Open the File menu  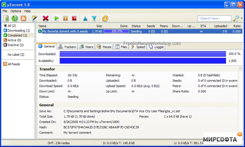click(5, 11)
